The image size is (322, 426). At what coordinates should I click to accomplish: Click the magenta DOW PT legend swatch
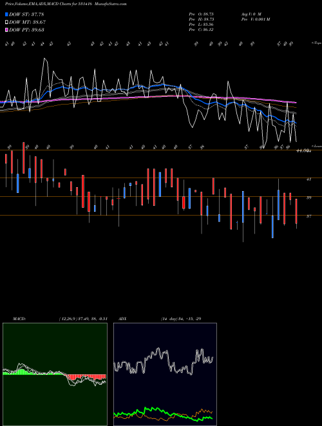[x=7, y=30]
